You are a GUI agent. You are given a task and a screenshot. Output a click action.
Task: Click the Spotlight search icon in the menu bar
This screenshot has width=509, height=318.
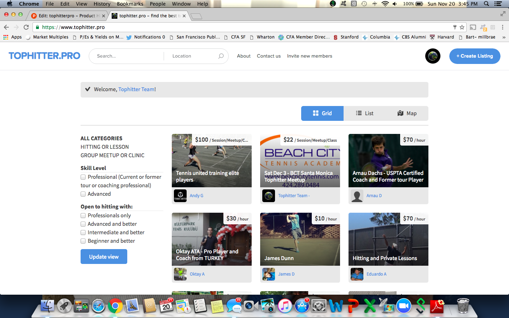point(486,4)
